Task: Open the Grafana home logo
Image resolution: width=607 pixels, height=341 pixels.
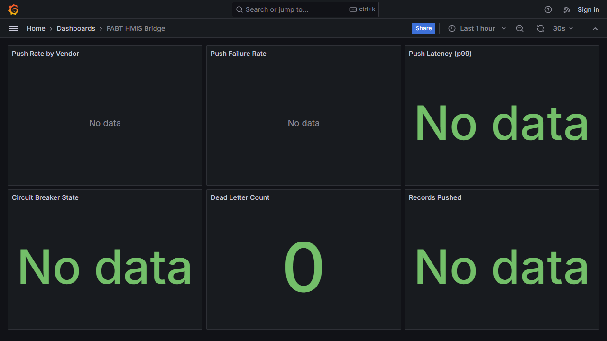Action: pyautogui.click(x=13, y=9)
